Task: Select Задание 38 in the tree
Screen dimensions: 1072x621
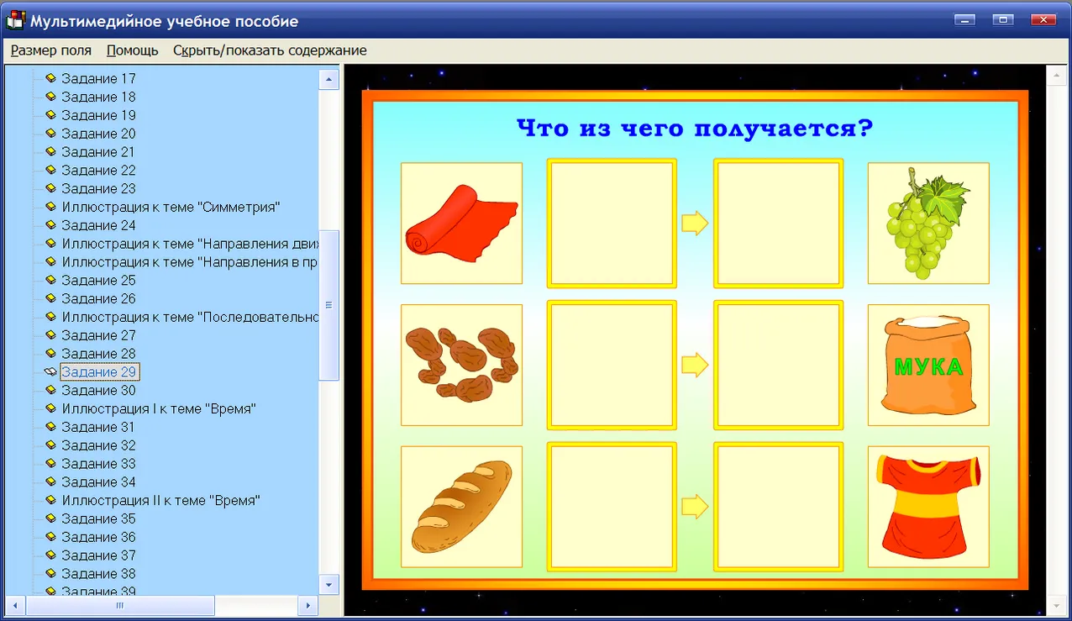Action: 98,574
